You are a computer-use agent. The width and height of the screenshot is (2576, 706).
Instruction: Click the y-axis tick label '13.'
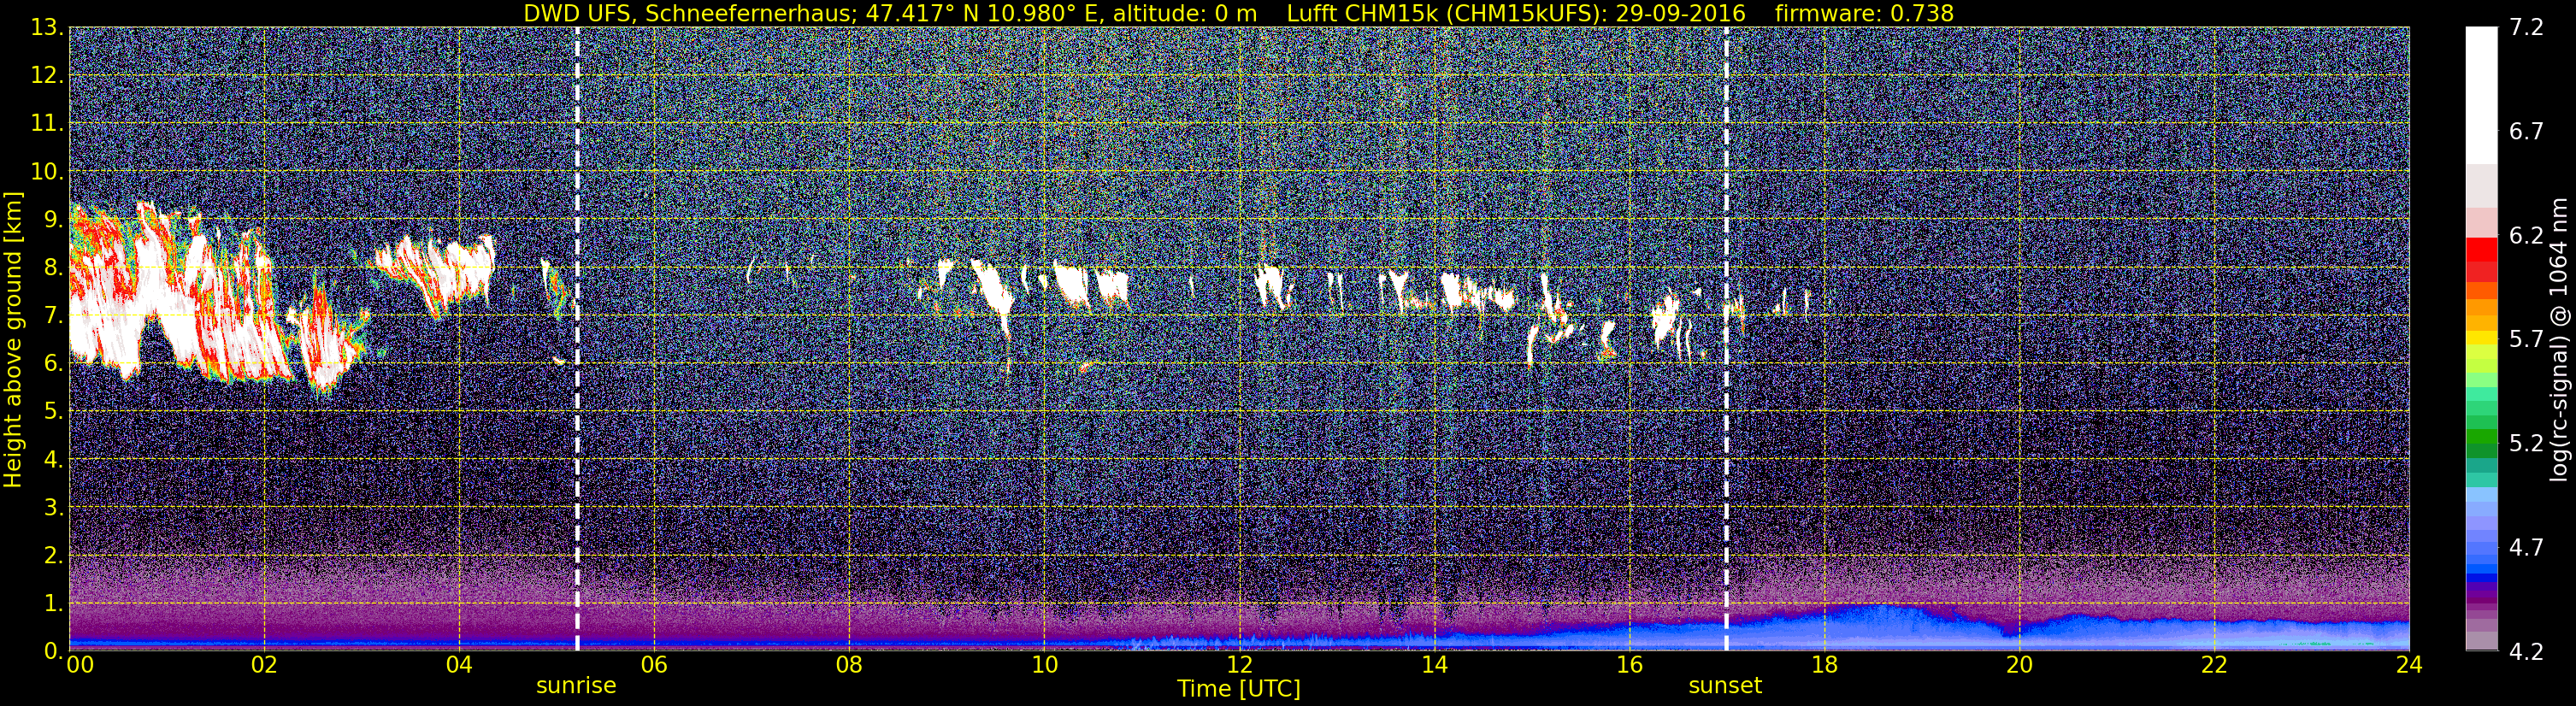(47, 27)
